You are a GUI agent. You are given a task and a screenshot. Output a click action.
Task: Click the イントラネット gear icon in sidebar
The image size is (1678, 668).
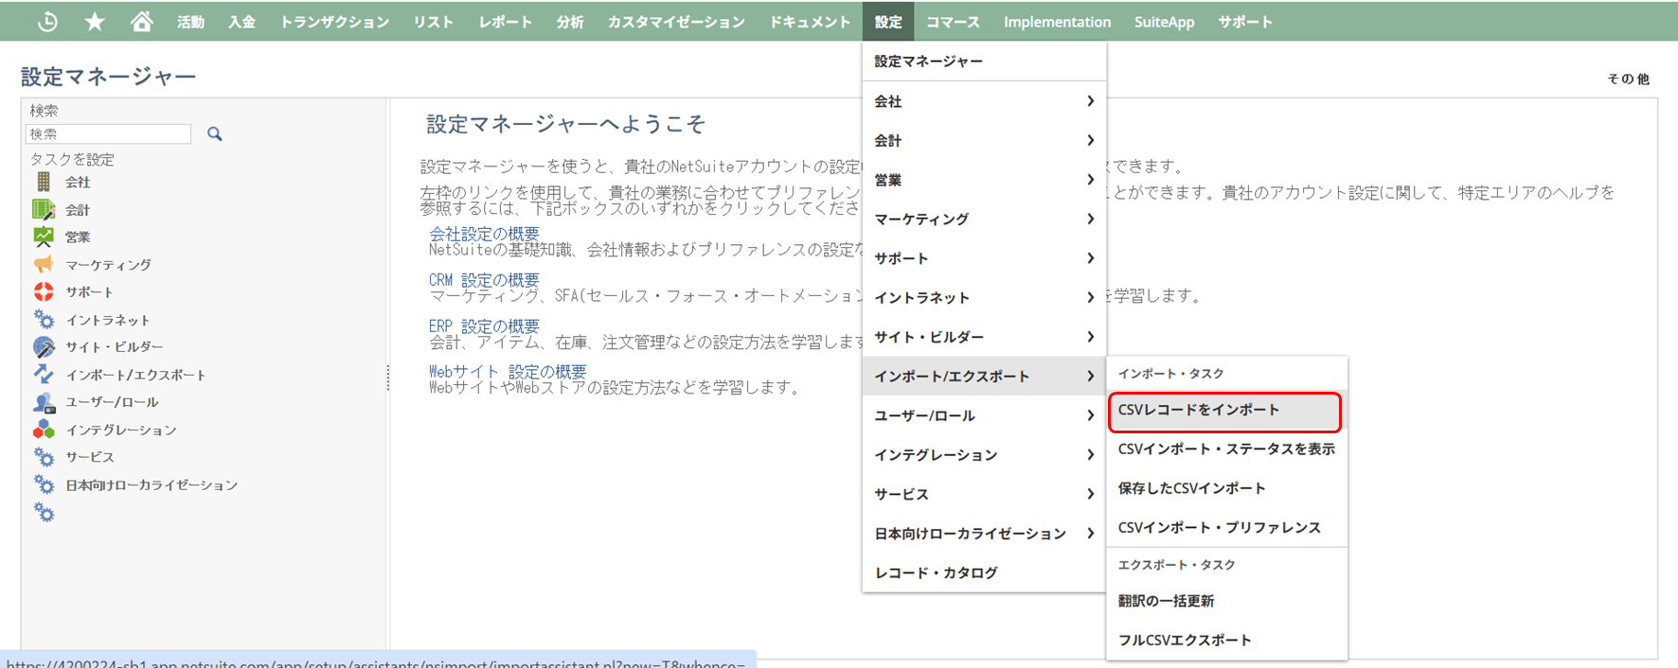point(44,319)
